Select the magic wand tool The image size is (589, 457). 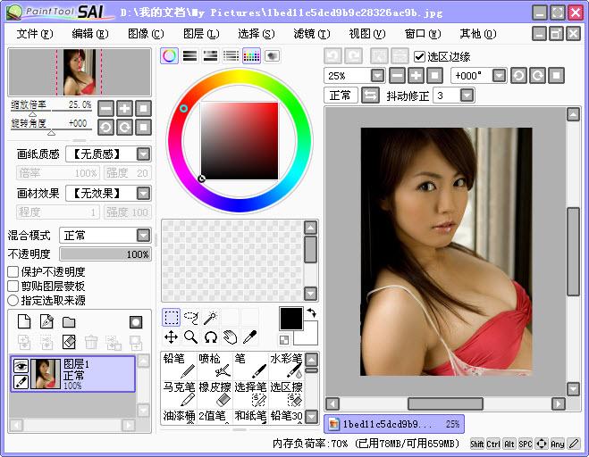(211, 318)
